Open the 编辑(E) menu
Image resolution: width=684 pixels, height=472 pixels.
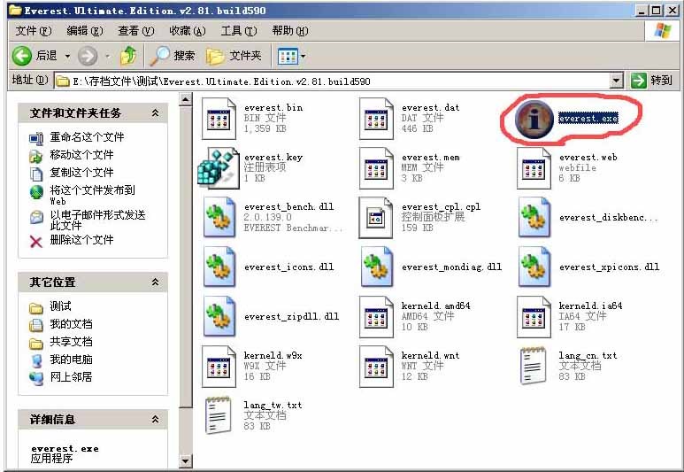pyautogui.click(x=85, y=31)
